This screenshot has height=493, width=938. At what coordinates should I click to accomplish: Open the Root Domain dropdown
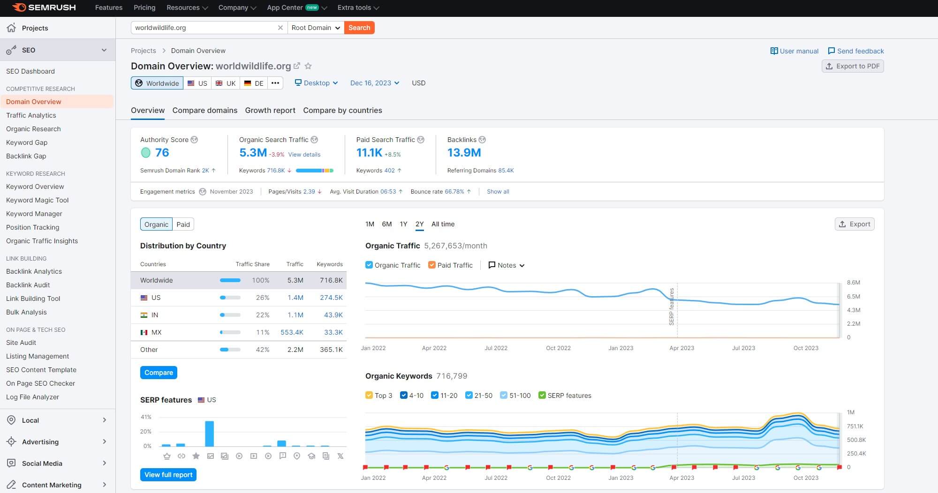tap(315, 28)
